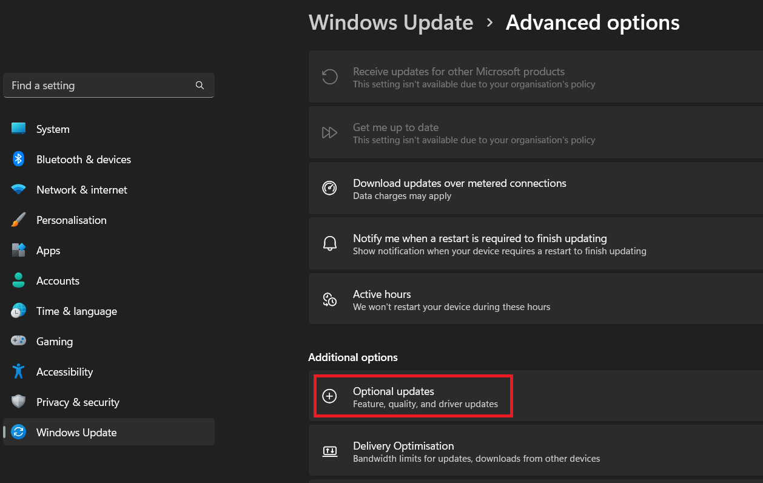763x483 pixels.
Task: Open the Accounts settings category
Action: point(58,281)
